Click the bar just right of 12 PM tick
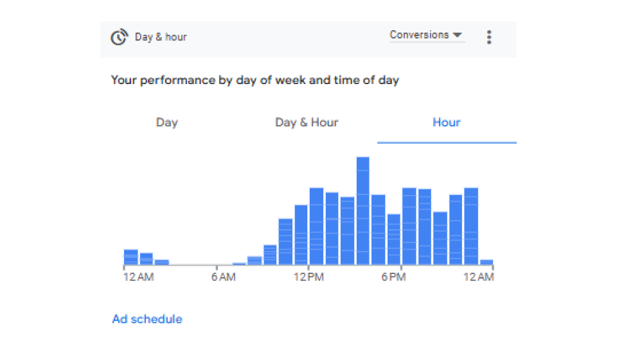The height and width of the screenshot is (358, 617). coord(316,226)
